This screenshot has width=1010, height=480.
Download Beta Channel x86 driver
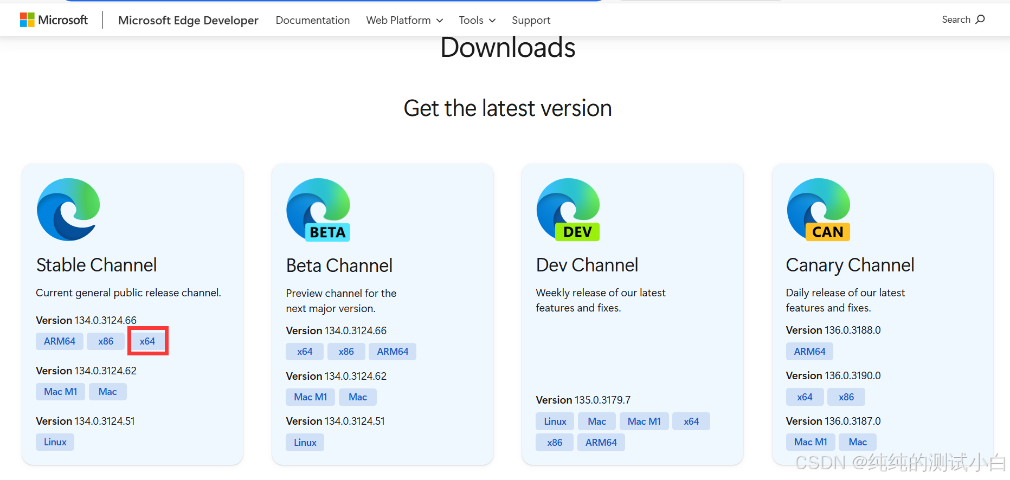click(346, 352)
